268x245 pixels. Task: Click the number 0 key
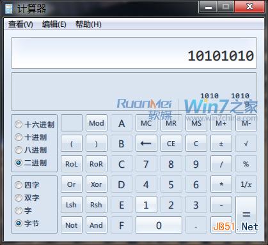pos(159,225)
